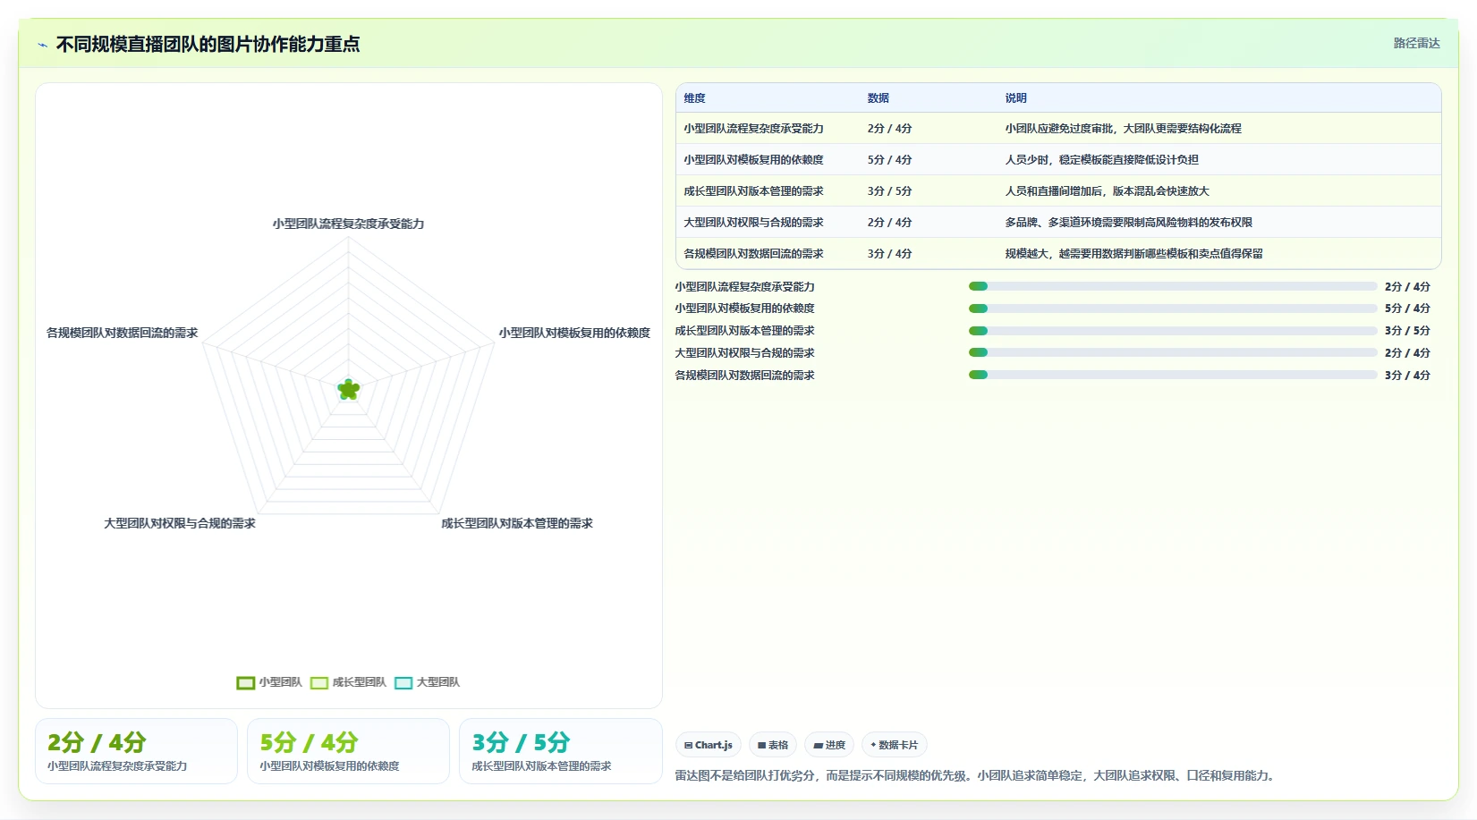The image size is (1477, 820).
Task: Click the 进度 chip
Action: pos(829,745)
